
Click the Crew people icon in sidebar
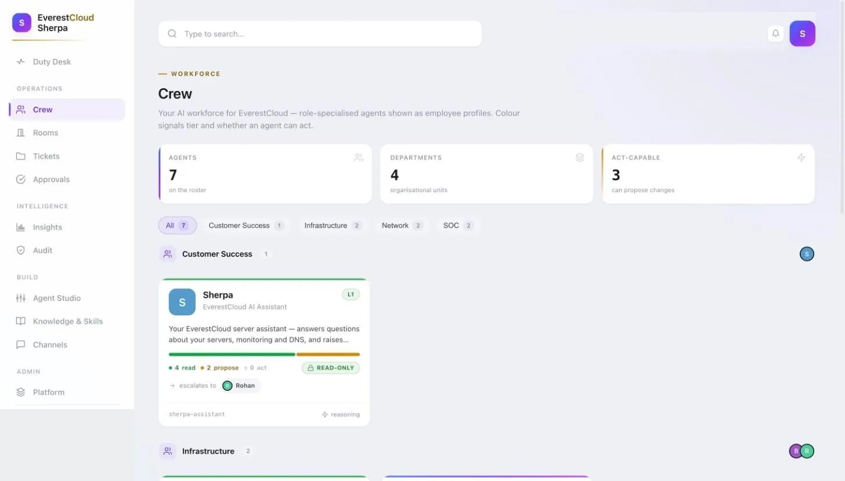(21, 109)
